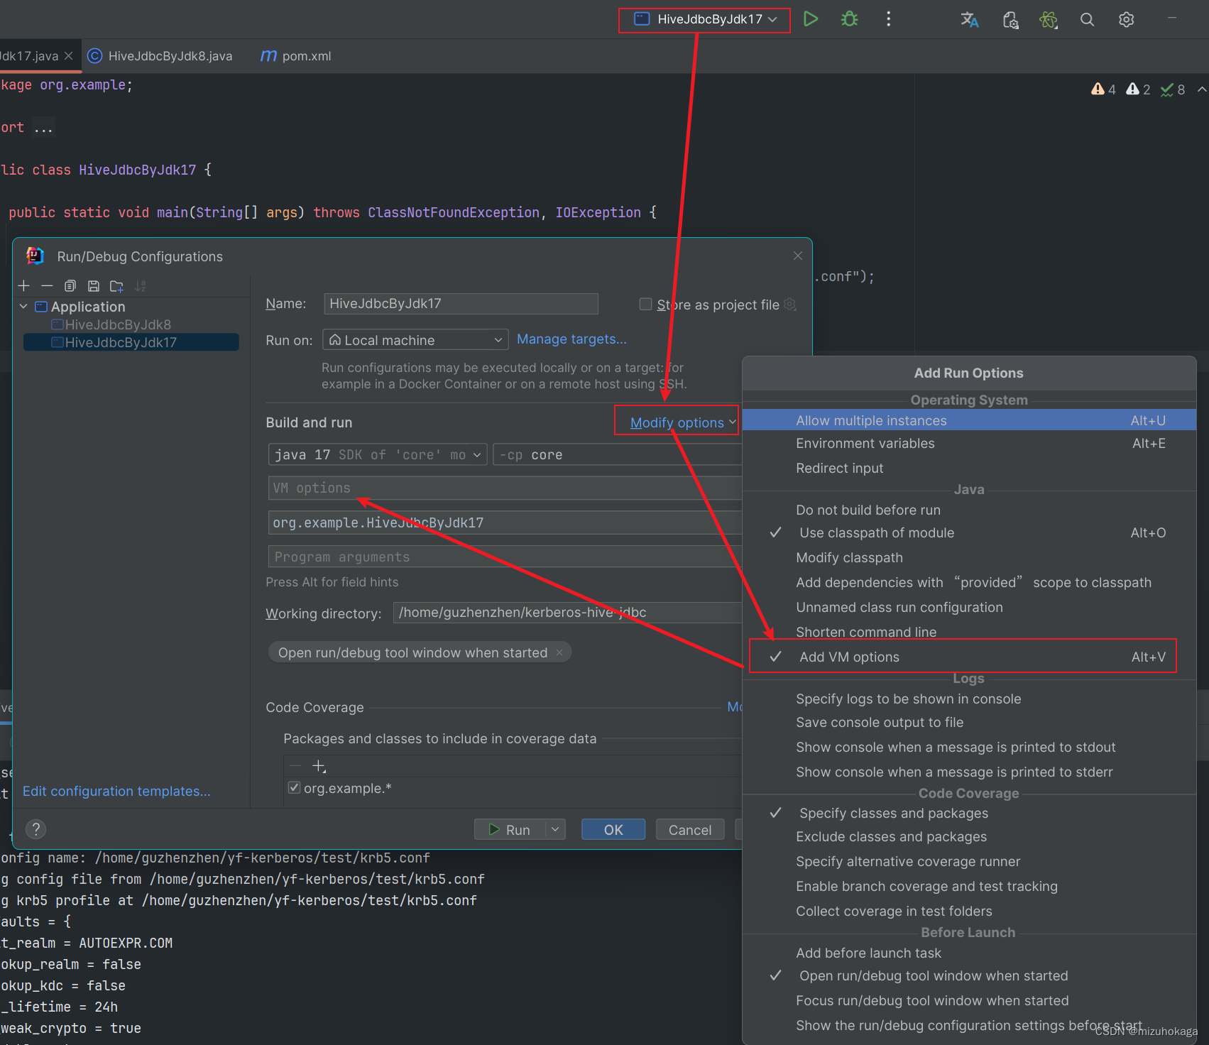Click the OK button
The image size is (1209, 1045).
[x=613, y=830]
